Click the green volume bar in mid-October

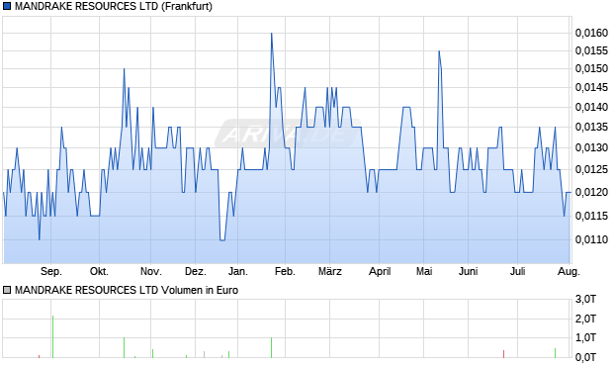tap(124, 347)
